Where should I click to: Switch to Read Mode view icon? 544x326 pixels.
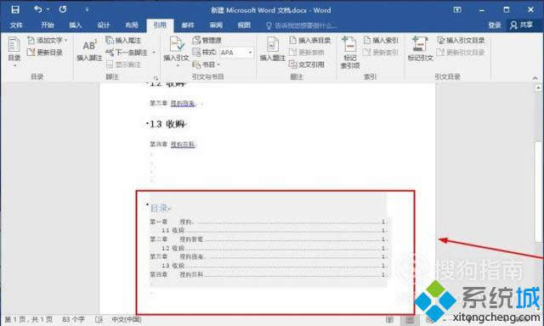click(x=390, y=320)
